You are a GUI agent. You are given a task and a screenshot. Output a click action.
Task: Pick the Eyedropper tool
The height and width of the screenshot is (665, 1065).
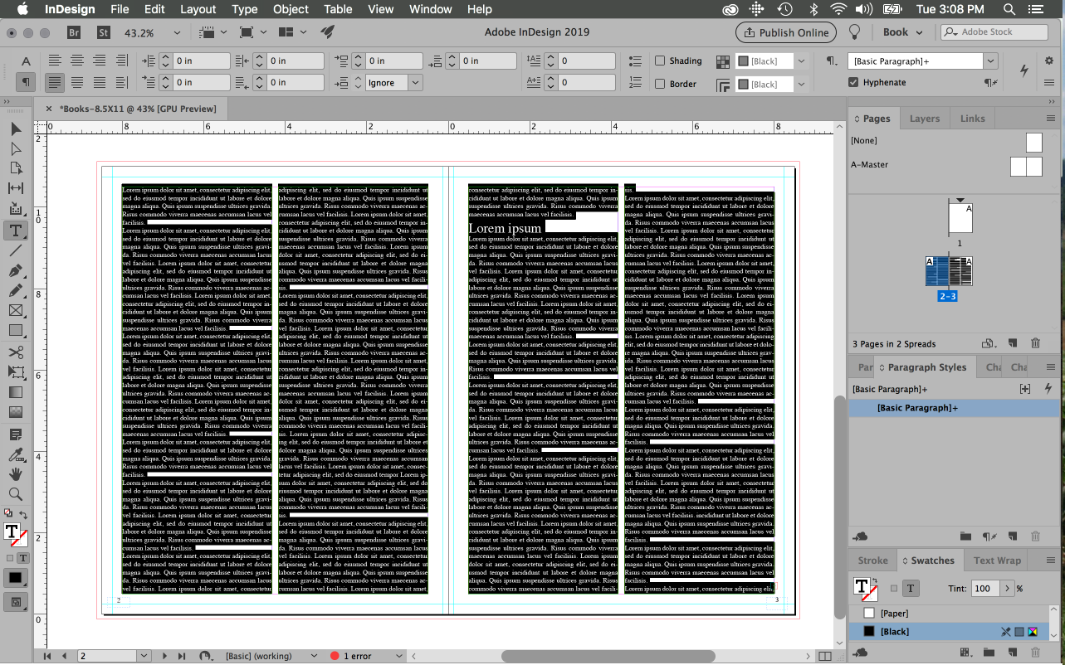[x=16, y=454]
